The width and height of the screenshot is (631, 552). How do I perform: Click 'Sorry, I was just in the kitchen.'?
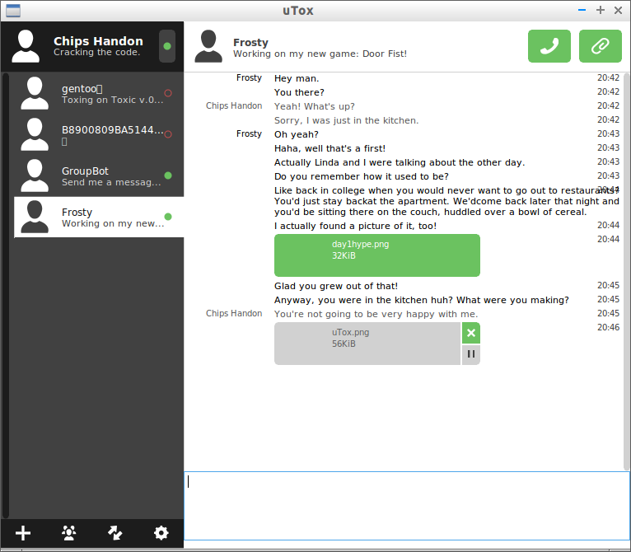(347, 120)
